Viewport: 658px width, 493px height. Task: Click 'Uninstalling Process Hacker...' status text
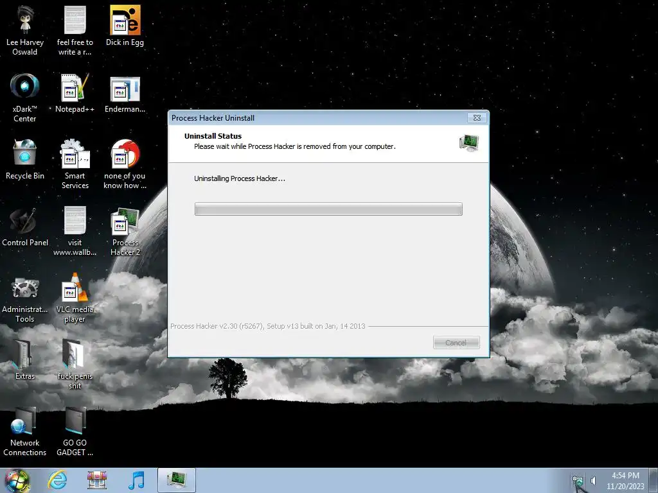point(240,178)
